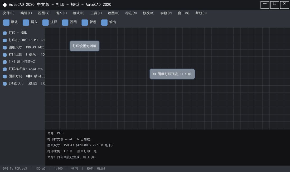
Task: Click the icon beside 打印 - 模型
Action: coord(5,33)
